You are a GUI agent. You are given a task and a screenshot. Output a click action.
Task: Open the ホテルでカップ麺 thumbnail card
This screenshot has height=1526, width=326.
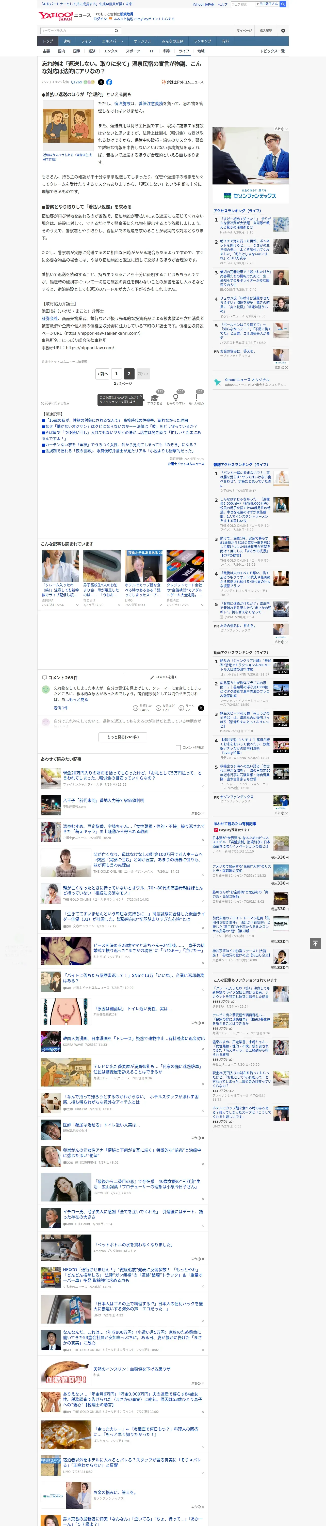pos(144,566)
